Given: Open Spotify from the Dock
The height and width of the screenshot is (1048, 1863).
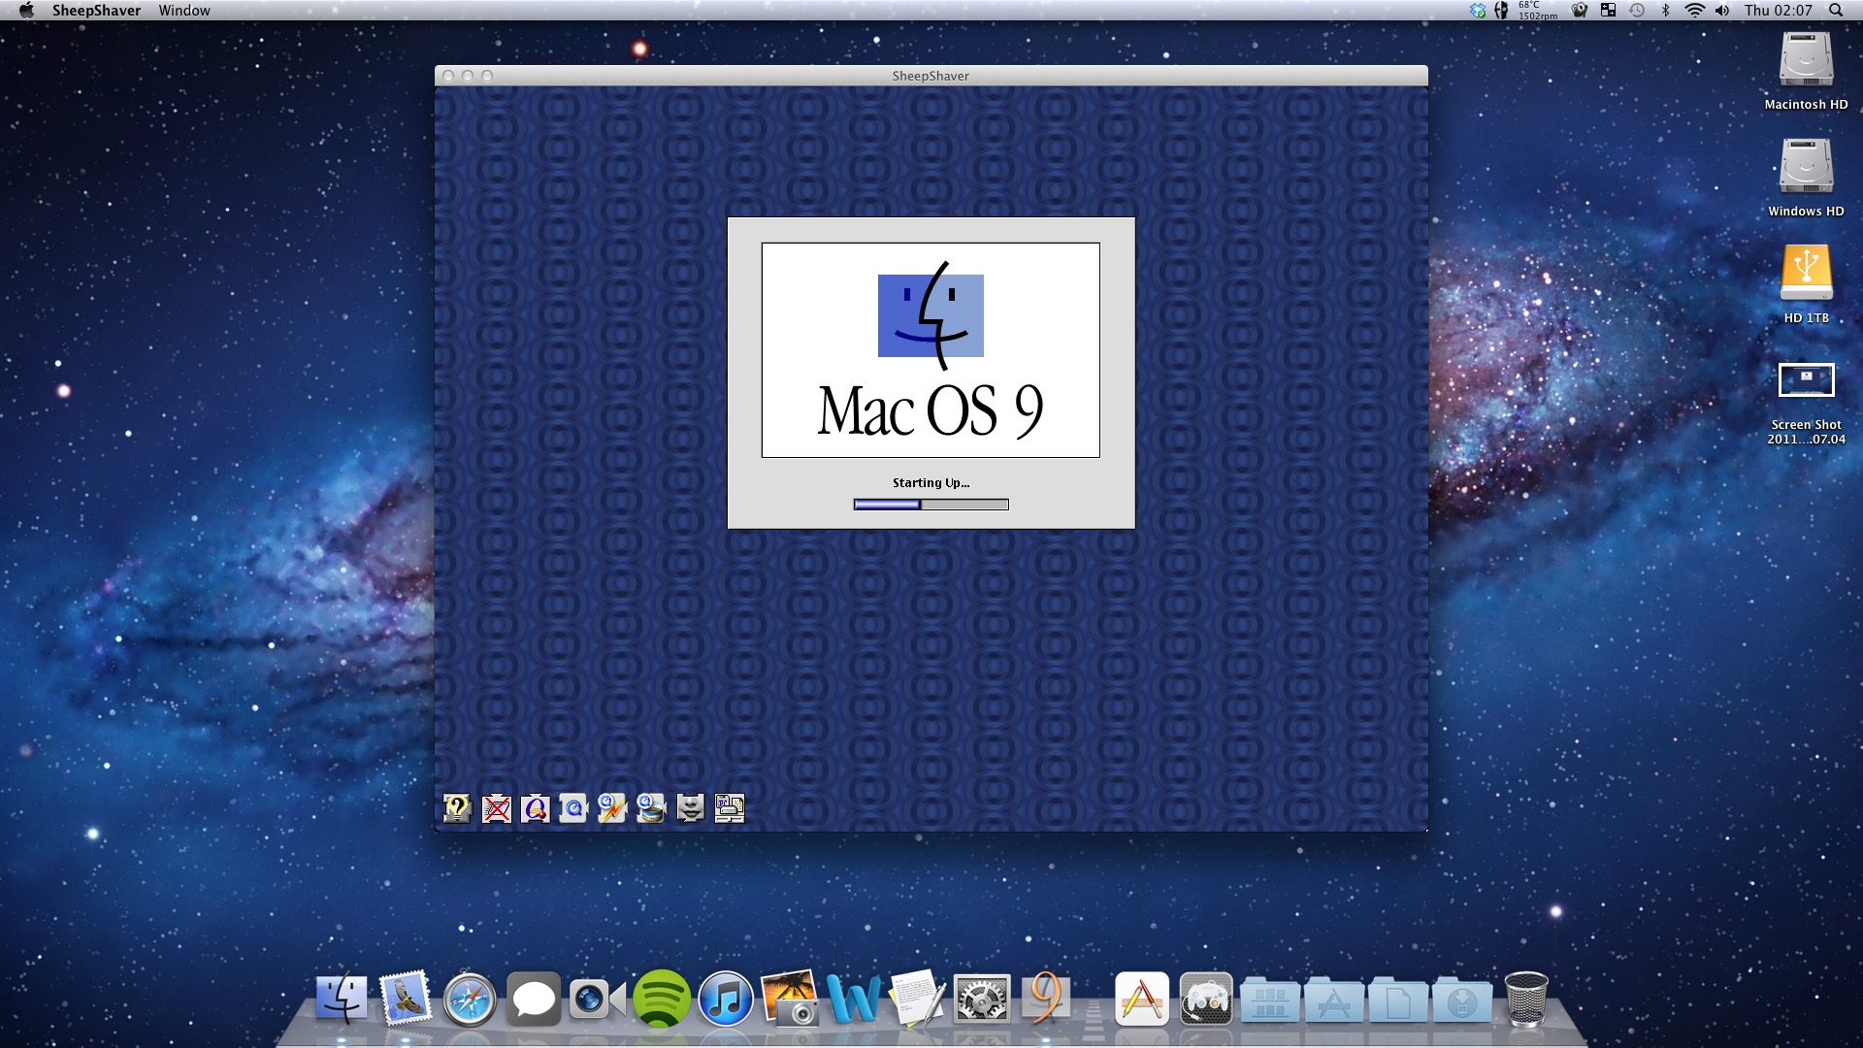Looking at the screenshot, I should point(662,999).
